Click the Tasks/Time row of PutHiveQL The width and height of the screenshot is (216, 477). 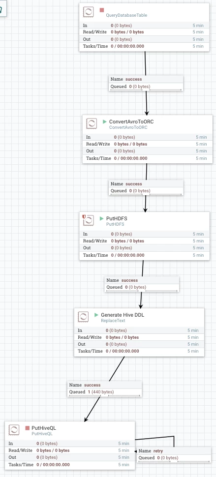click(70, 465)
